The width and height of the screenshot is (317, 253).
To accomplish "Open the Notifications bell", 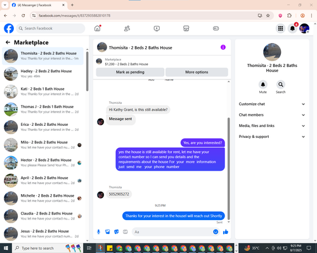I will [x=292, y=28].
